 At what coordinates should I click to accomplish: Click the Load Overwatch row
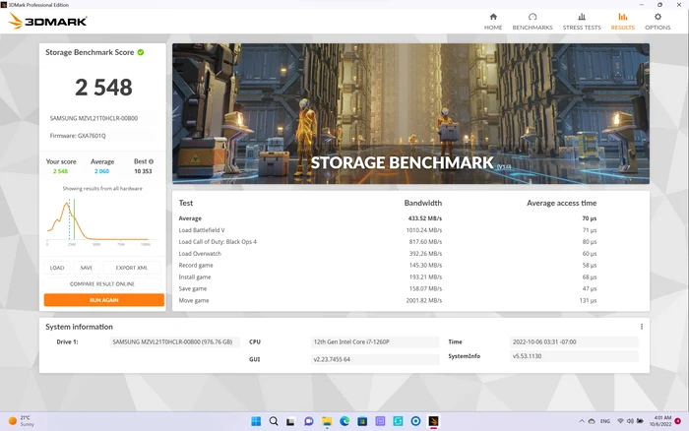(388, 254)
